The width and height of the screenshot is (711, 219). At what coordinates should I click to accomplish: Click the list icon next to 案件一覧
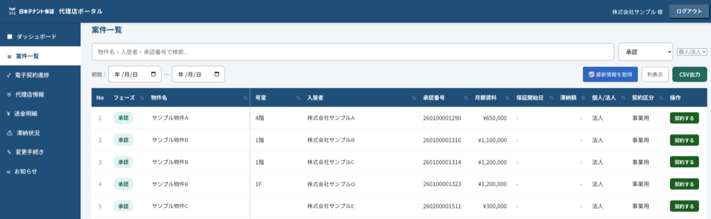9,57
